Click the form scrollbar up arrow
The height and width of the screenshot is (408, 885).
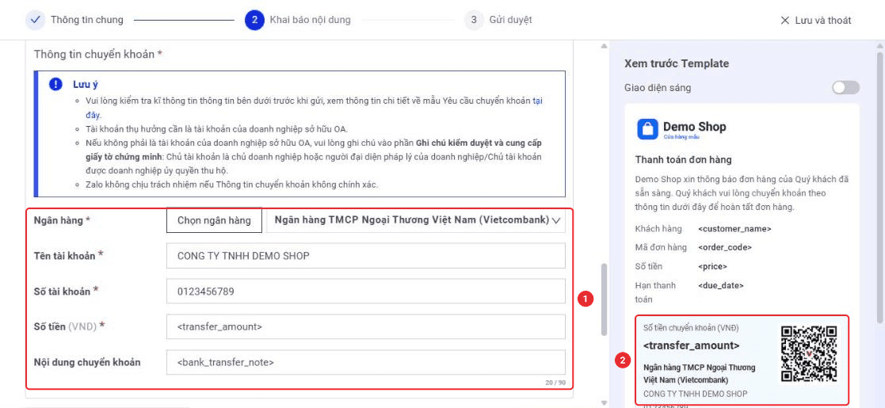click(x=604, y=46)
